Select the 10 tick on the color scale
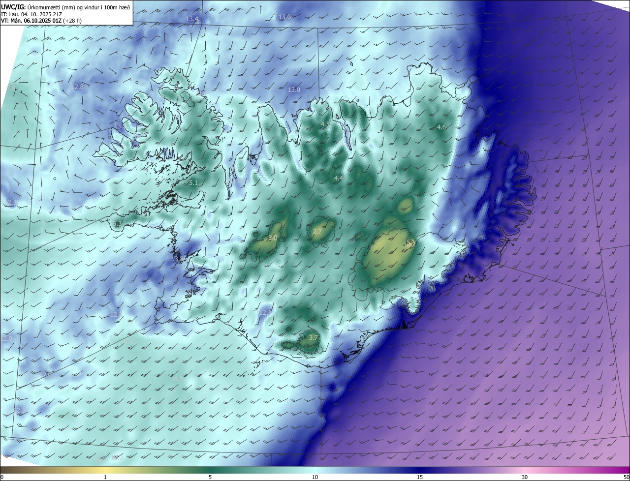This screenshot has width=630, height=481. (315, 477)
